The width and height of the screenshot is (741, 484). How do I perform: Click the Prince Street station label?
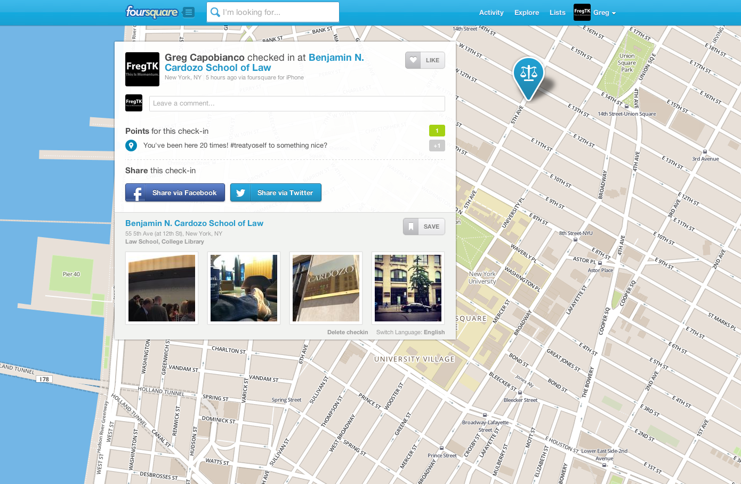pos(442,456)
